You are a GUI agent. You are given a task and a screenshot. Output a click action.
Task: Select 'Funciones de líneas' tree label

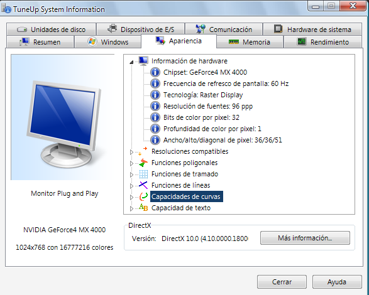[181, 185]
